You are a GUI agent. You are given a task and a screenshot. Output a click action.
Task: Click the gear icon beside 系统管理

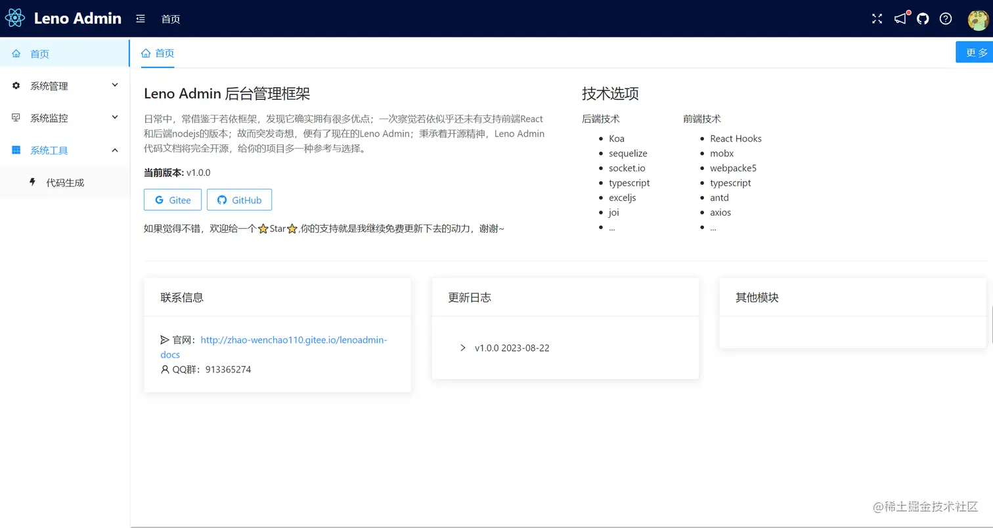tap(16, 86)
